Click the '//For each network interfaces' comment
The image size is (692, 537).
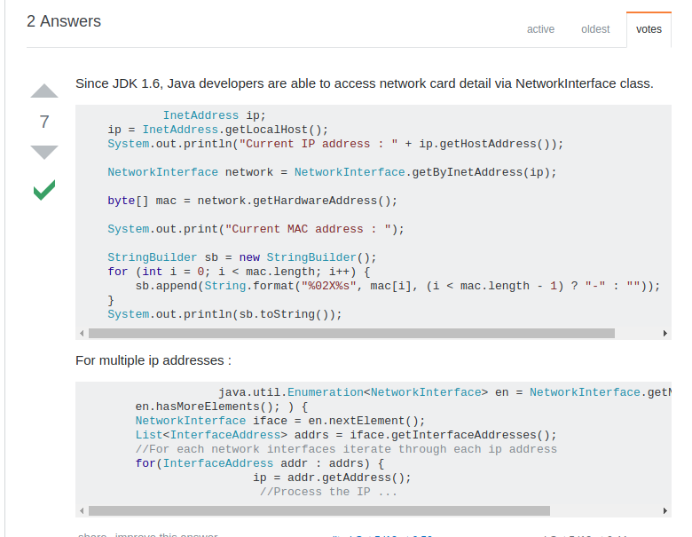346,449
